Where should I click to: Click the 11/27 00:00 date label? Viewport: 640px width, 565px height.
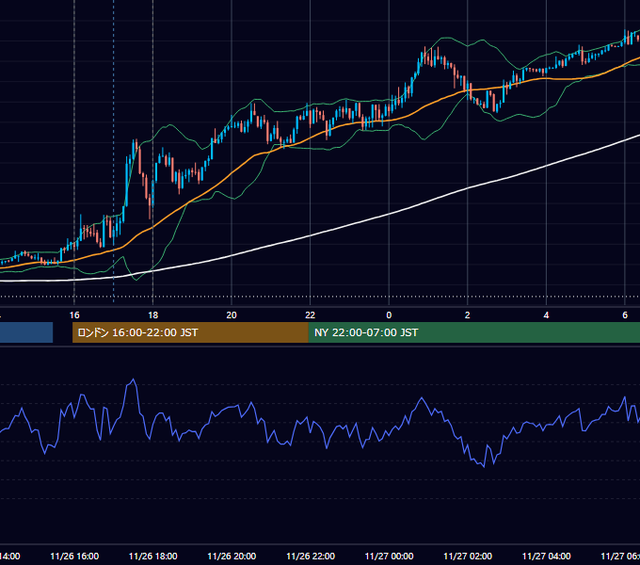[389, 556]
